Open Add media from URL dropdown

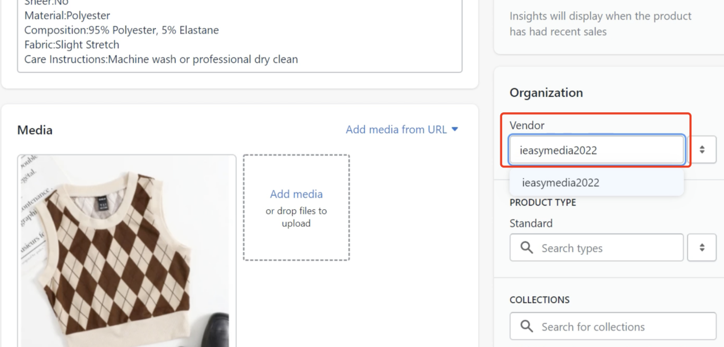(x=402, y=129)
